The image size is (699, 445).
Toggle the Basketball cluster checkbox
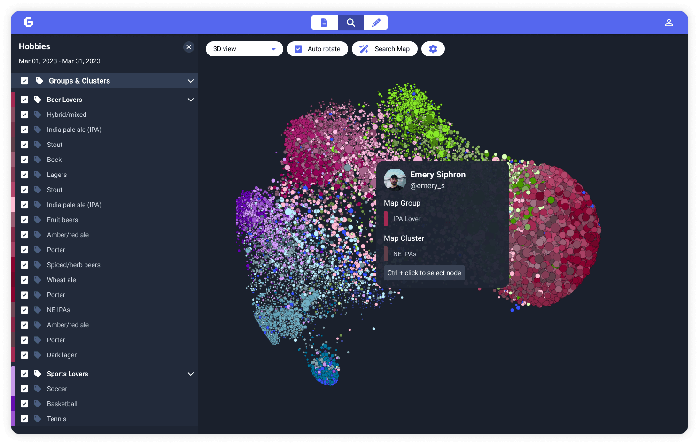[24, 404]
